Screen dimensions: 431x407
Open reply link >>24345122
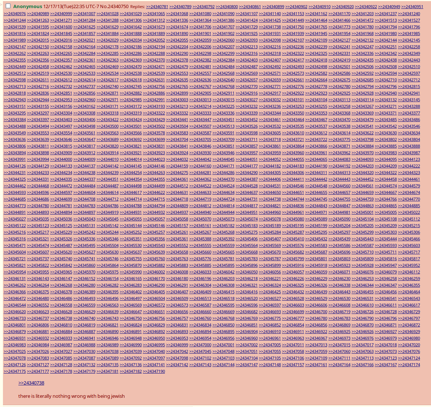pos(15,225)
